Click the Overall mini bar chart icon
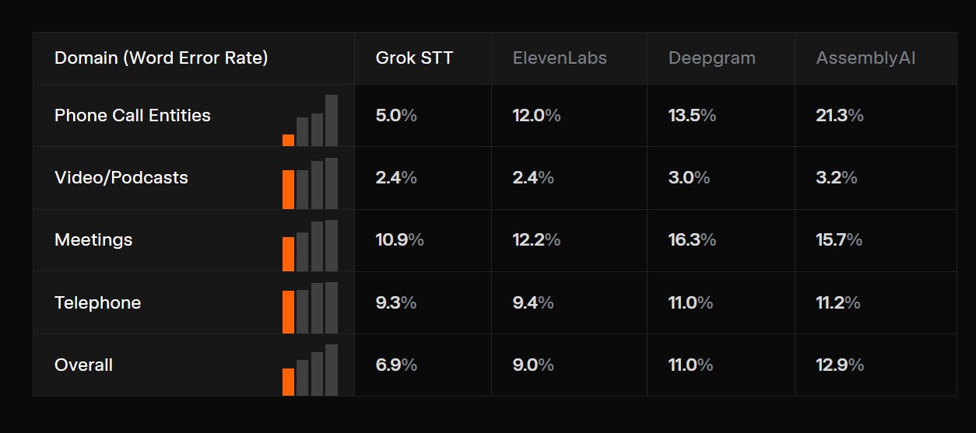This screenshot has height=433, width=976. (310, 370)
